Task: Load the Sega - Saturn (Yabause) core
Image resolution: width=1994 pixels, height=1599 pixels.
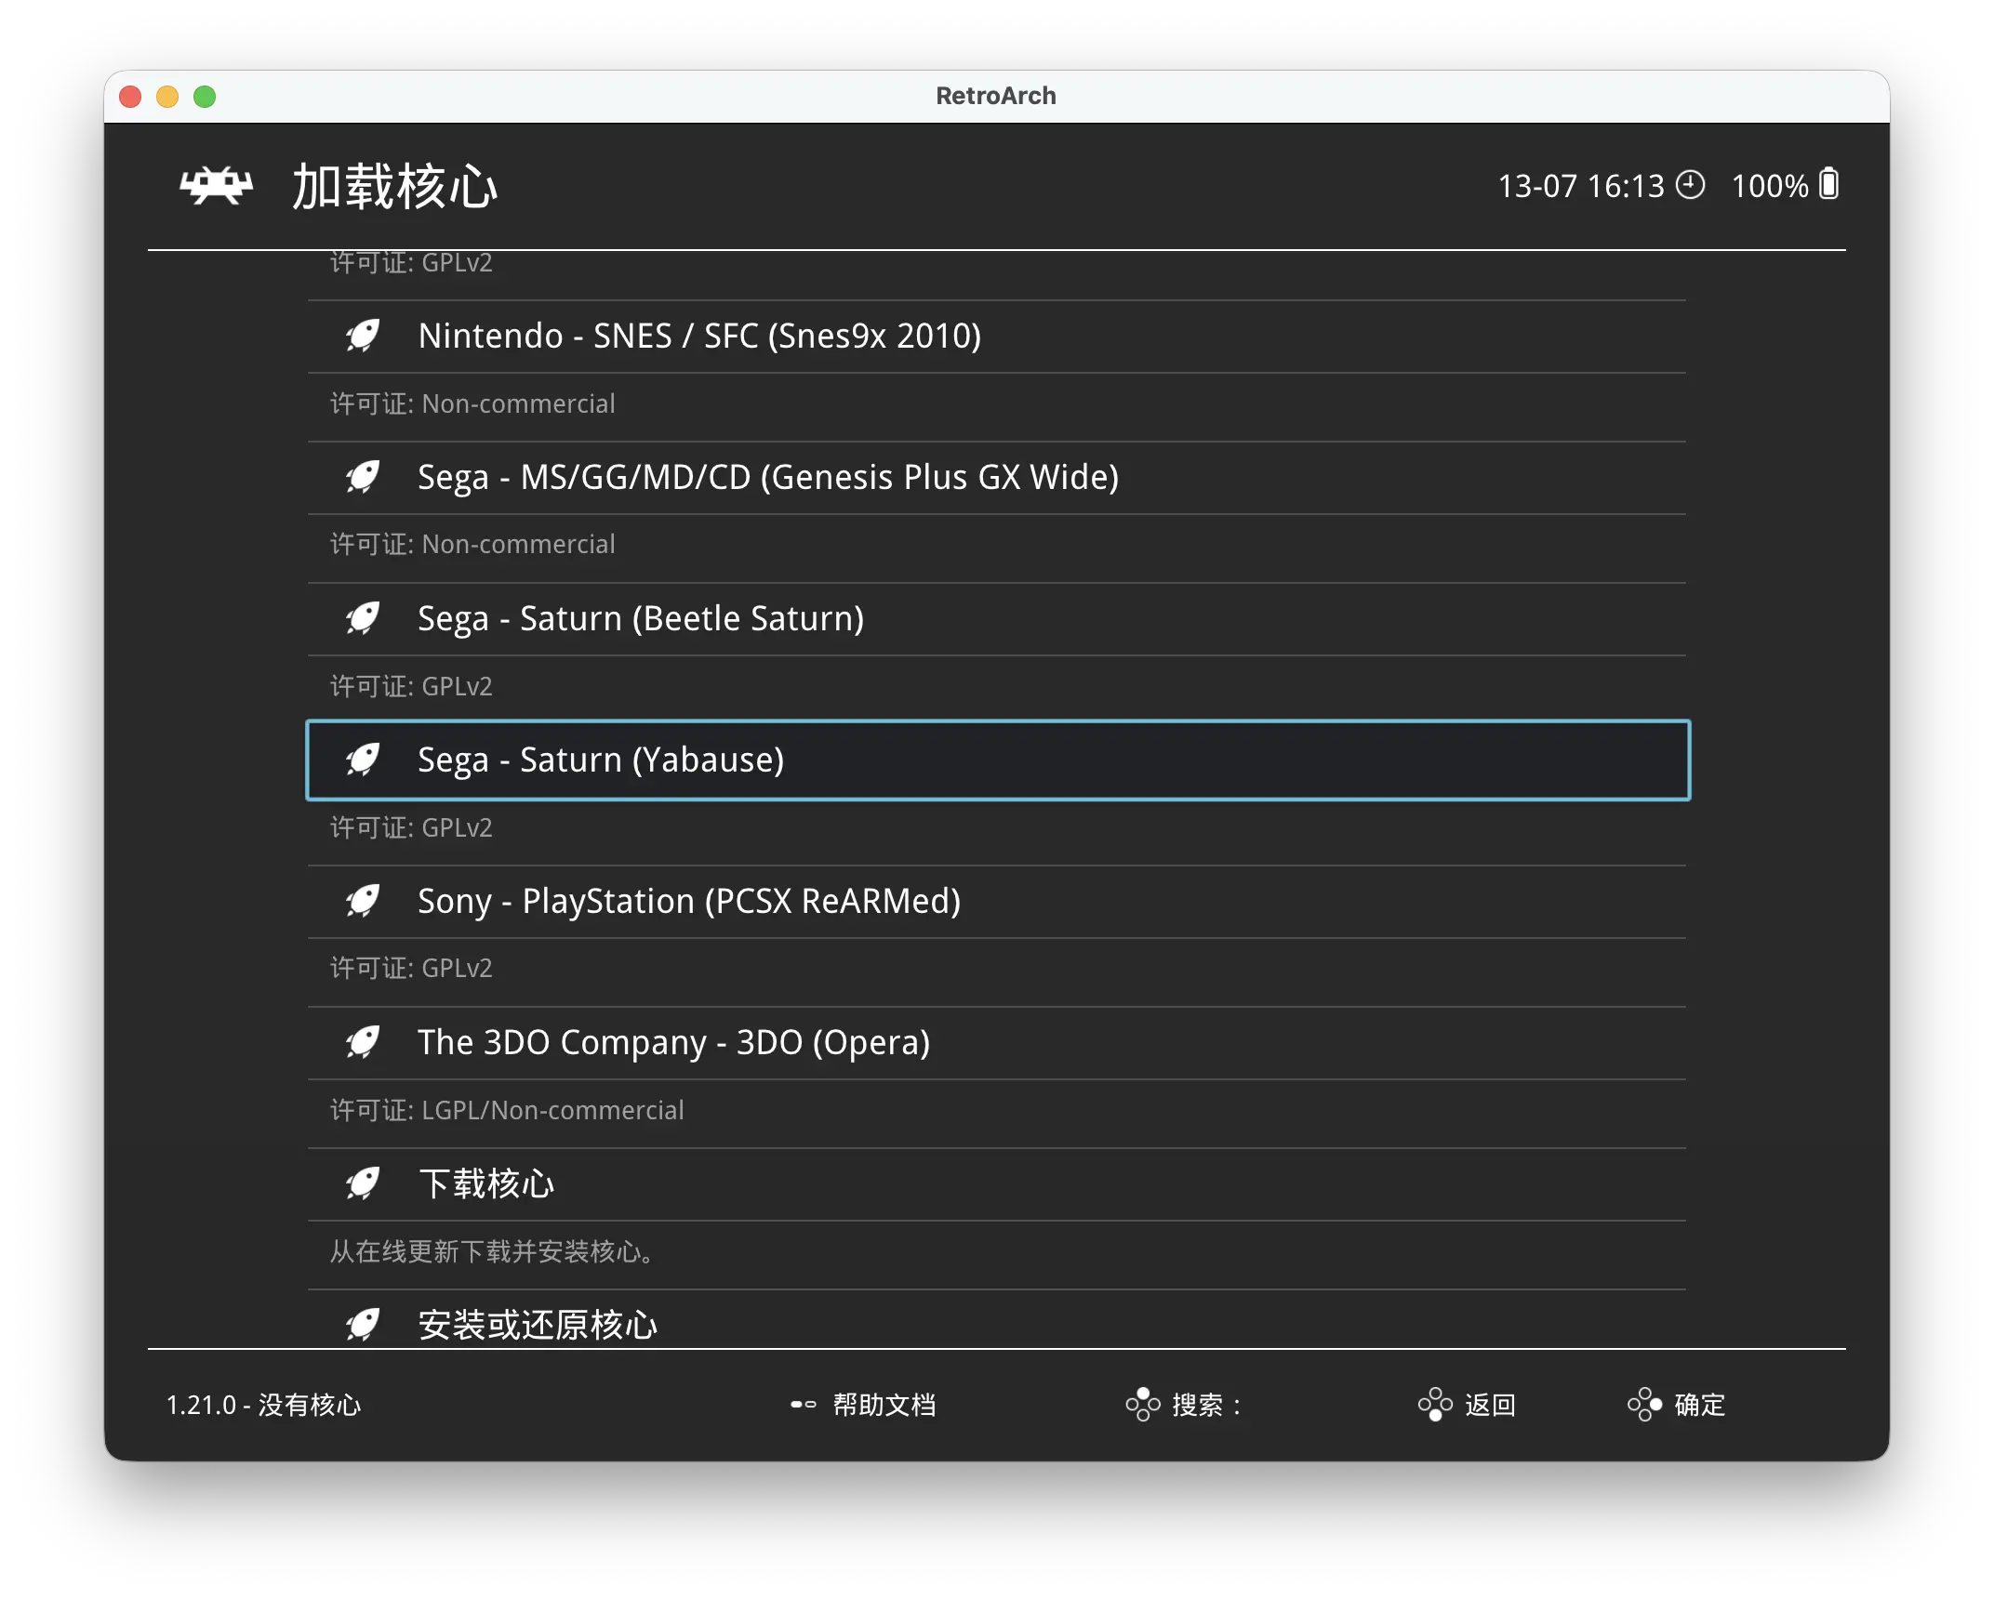Action: pos(997,760)
